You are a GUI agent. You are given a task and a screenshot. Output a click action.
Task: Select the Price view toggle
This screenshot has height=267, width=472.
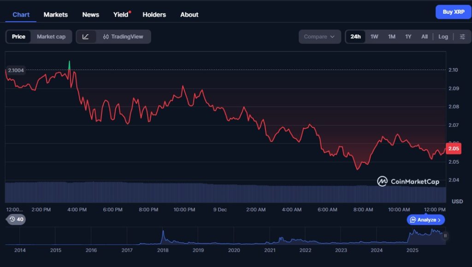tap(18, 37)
